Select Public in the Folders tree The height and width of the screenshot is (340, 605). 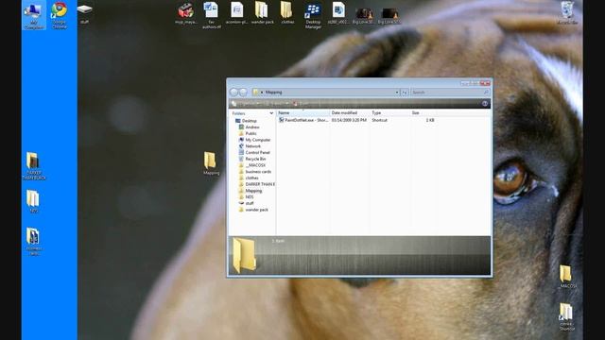251,134
